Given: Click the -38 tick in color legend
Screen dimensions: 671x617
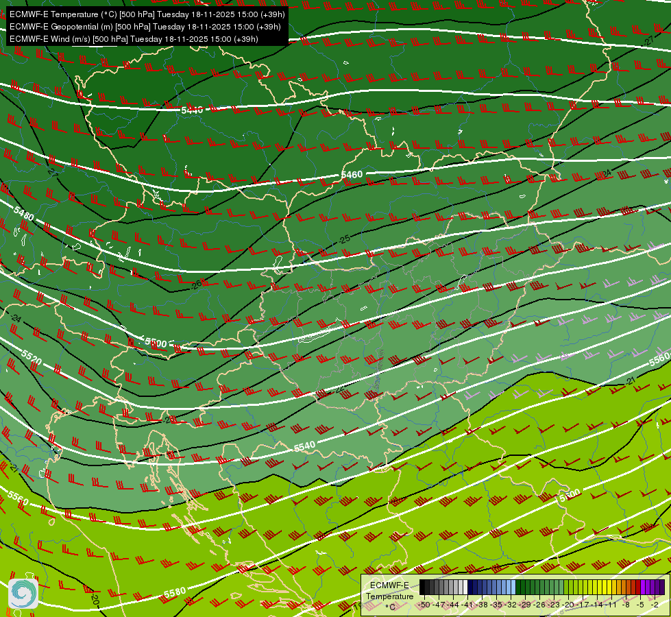Looking at the screenshot, I should point(482,605).
